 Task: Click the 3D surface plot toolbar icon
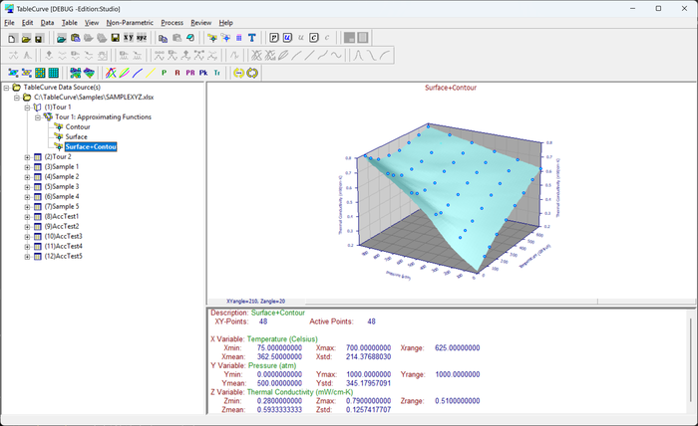(x=89, y=73)
